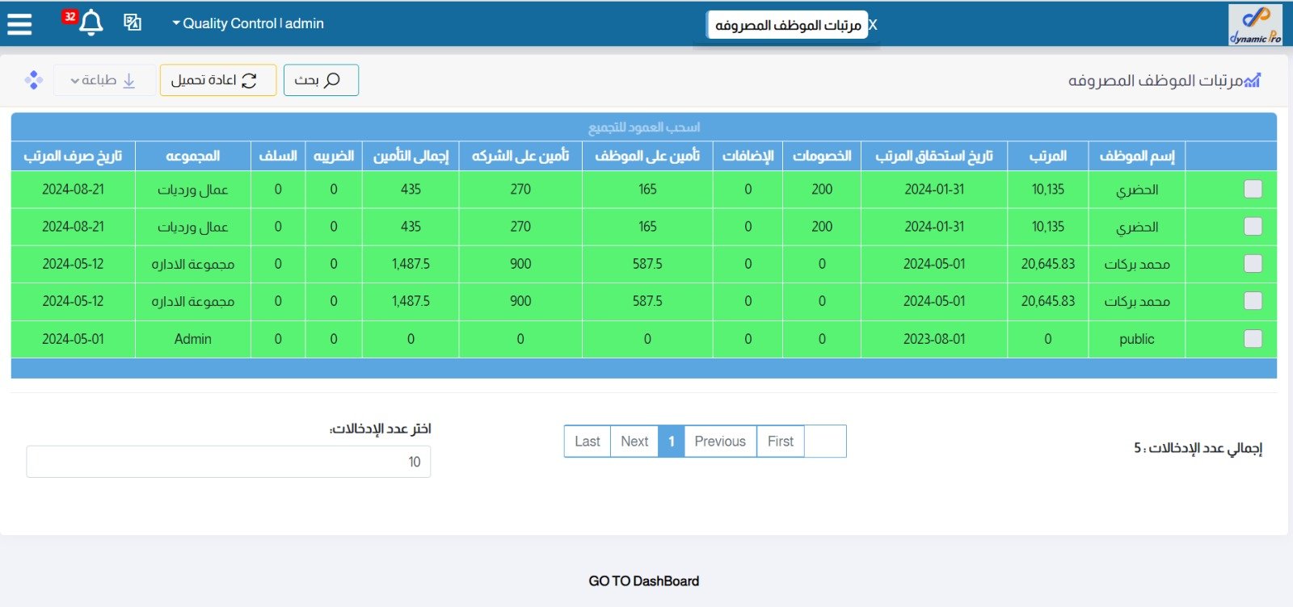Tick the checkbox for the public row

click(x=1253, y=339)
